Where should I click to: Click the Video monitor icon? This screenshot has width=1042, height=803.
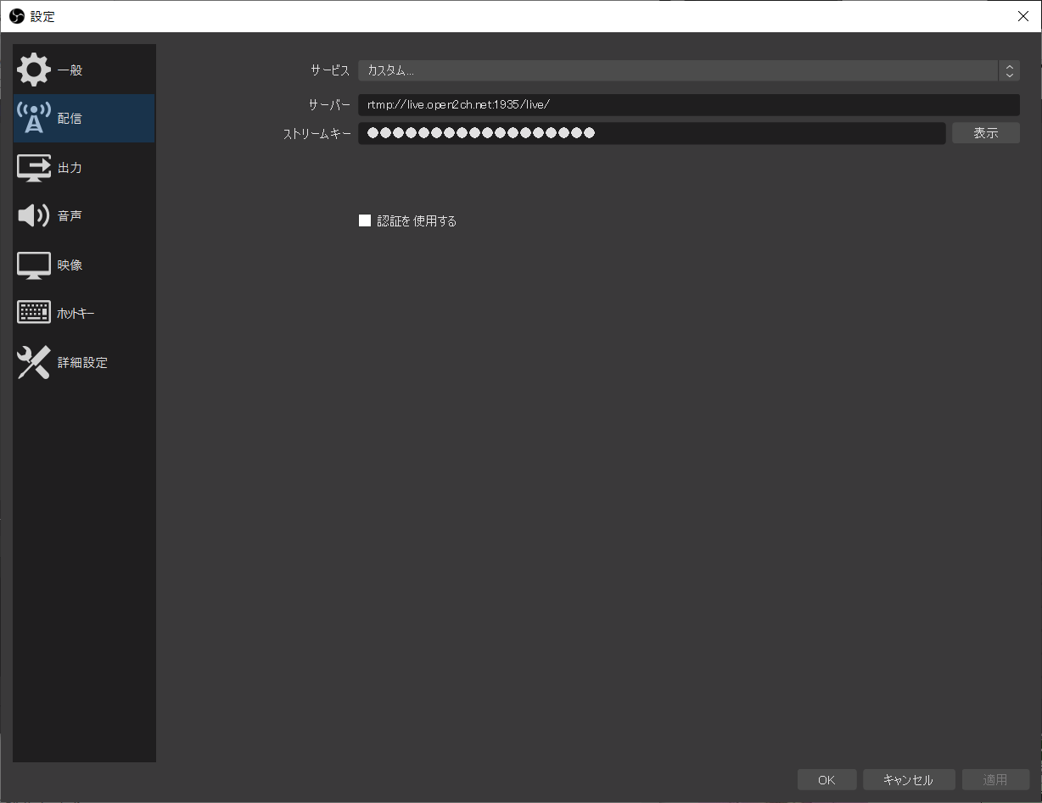pyautogui.click(x=34, y=265)
